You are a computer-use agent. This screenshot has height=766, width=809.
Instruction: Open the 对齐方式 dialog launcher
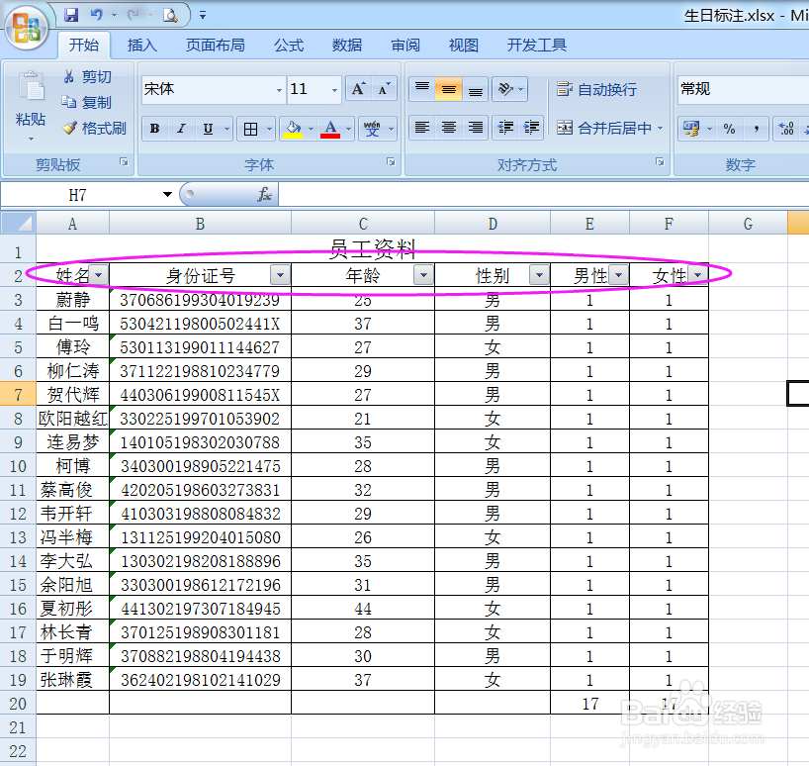(660, 162)
